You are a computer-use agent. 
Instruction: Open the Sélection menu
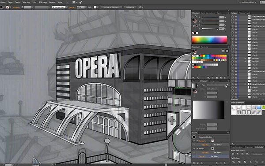click(x=26, y=2)
